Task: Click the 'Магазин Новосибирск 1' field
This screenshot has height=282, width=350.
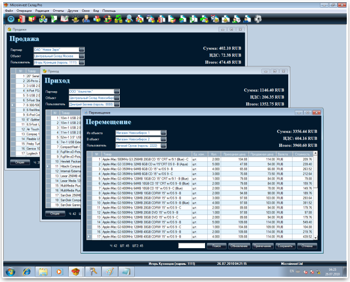Action: click(138, 133)
